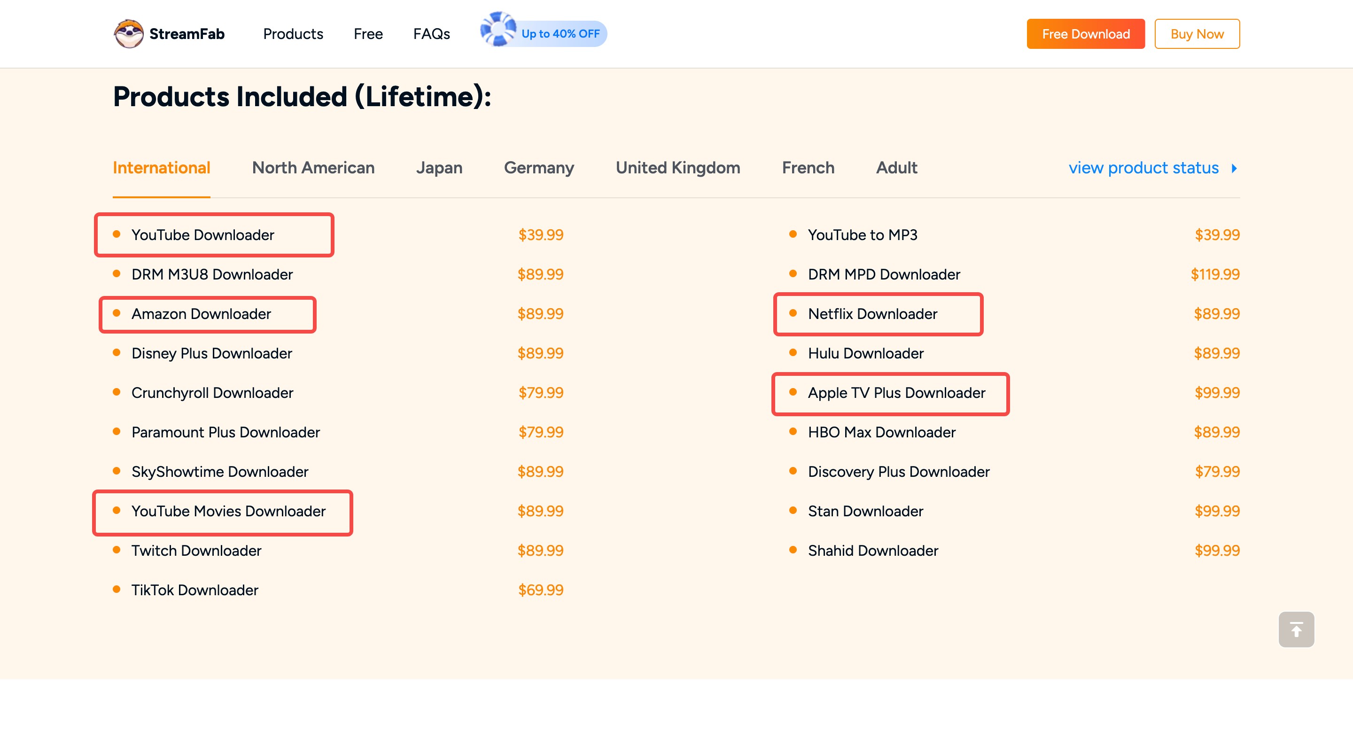Image resolution: width=1353 pixels, height=731 pixels.
Task: Click the Buy Now button
Action: (1197, 34)
